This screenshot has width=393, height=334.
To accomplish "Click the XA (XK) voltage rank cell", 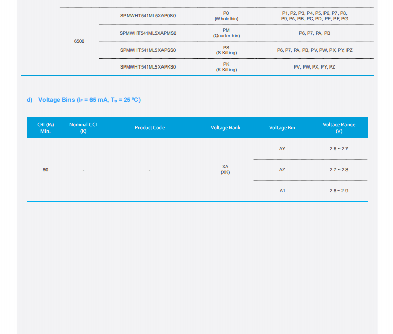I will click(x=225, y=169).
